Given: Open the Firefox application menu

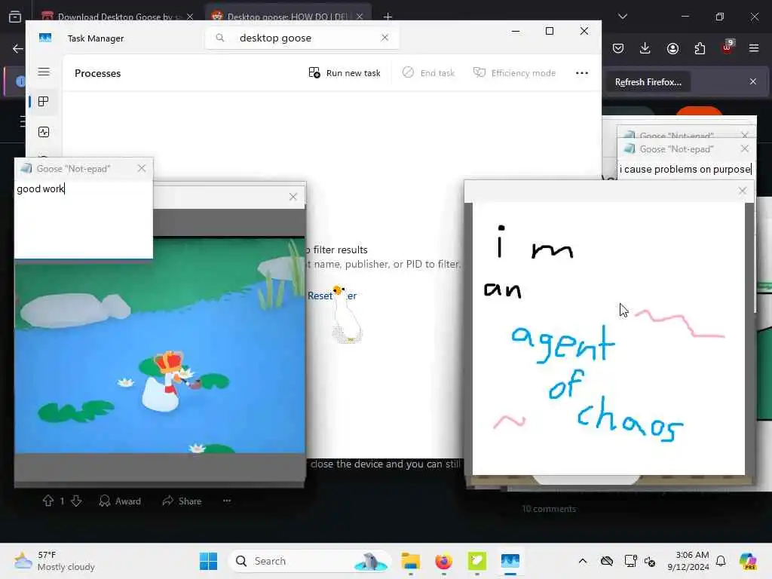Looking at the screenshot, I should [754, 48].
